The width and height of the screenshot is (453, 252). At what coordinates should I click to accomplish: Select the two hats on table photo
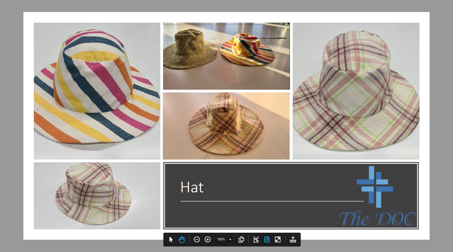point(226,56)
